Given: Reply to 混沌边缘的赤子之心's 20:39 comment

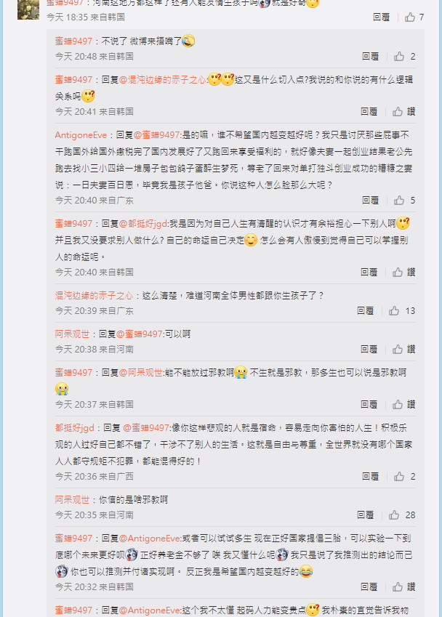Looking at the screenshot, I should click(x=365, y=311).
